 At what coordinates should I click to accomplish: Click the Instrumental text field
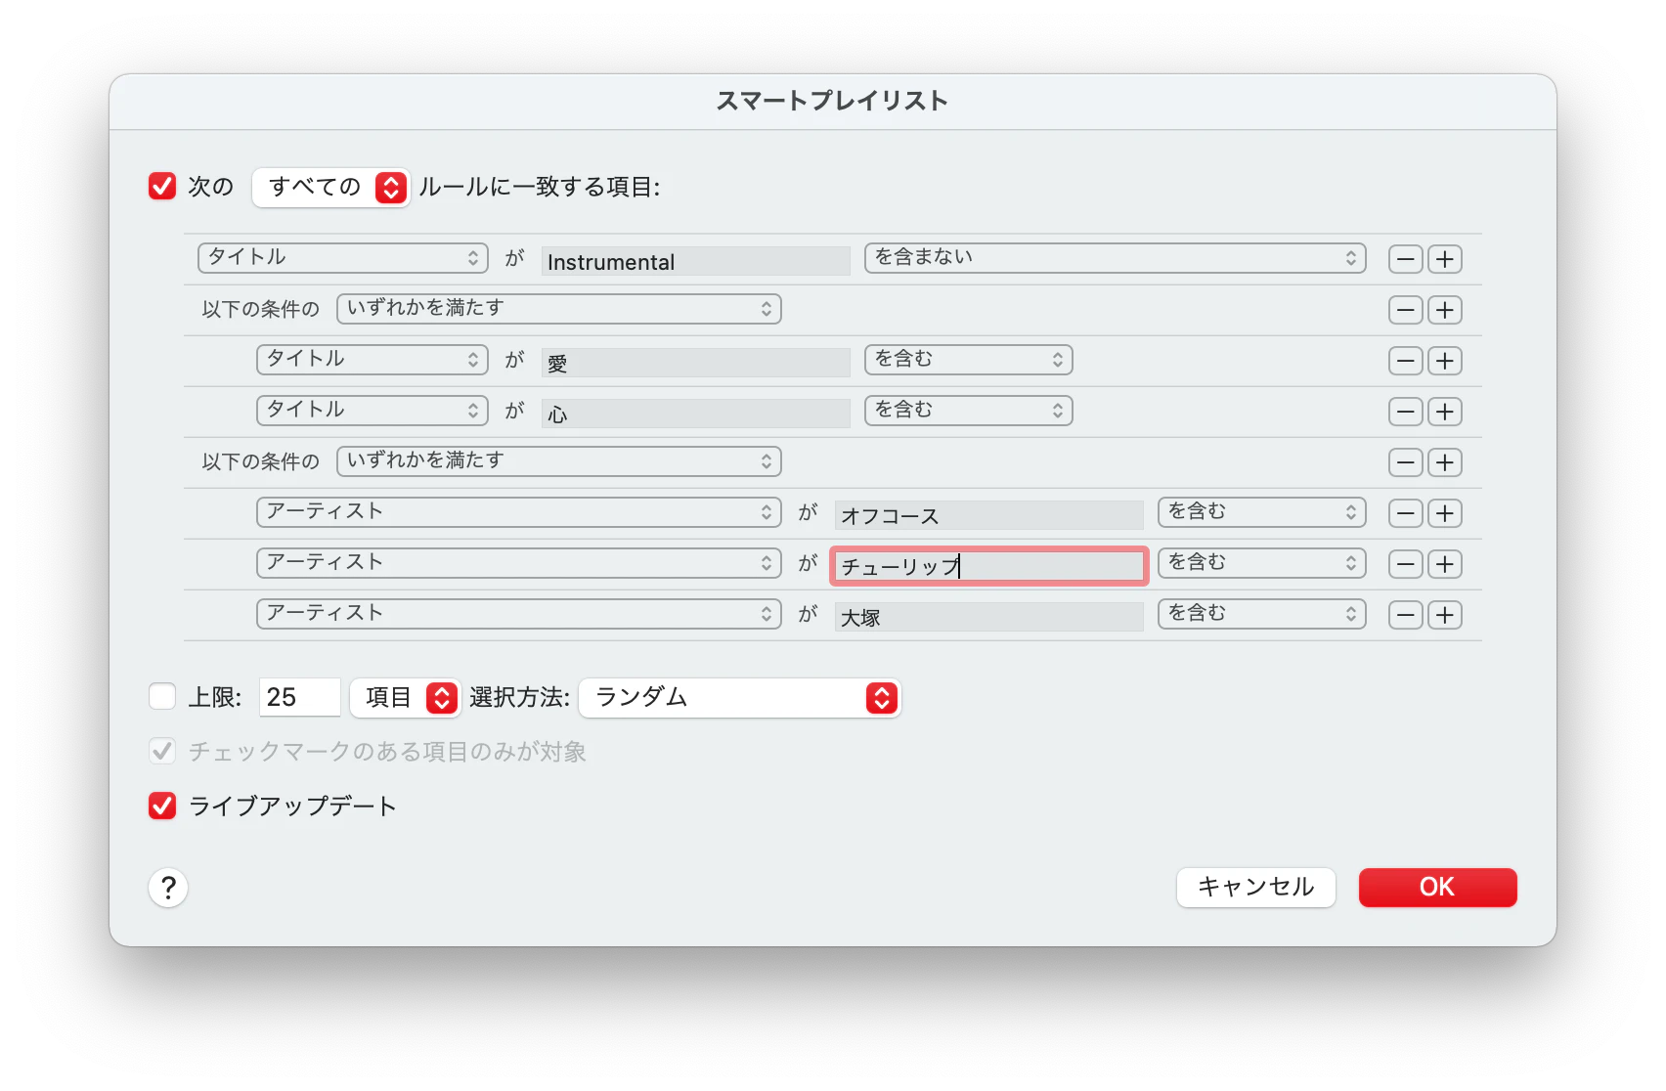coord(696,261)
